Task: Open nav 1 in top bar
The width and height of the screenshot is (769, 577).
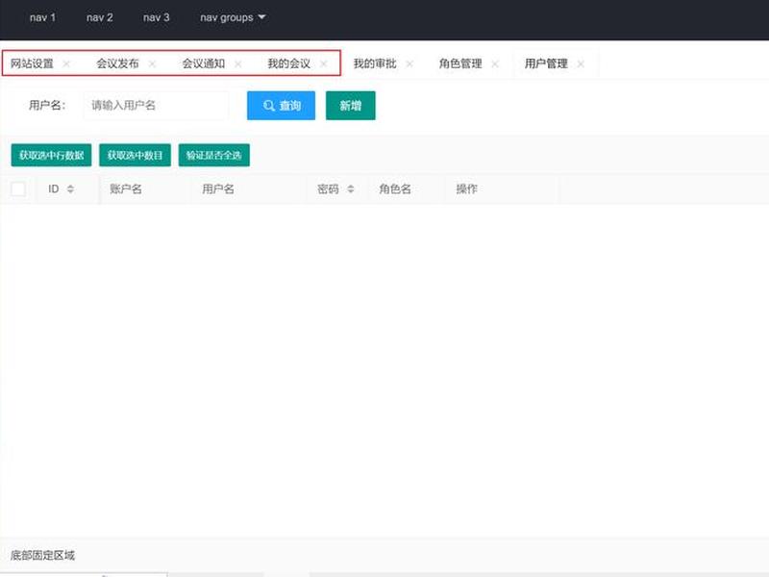Action: [x=42, y=17]
